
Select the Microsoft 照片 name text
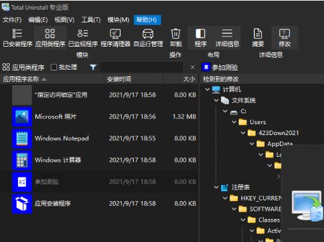[x=56, y=117]
